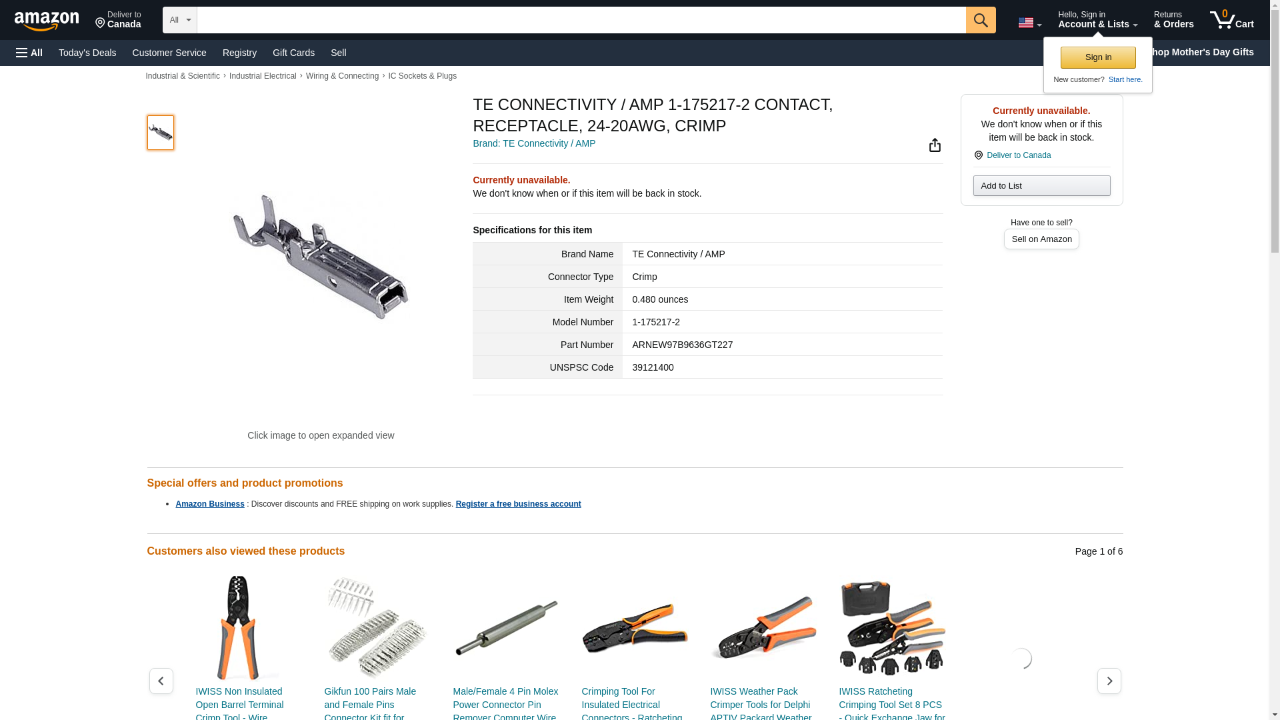Click the Sell on Amazon button

(1041, 239)
